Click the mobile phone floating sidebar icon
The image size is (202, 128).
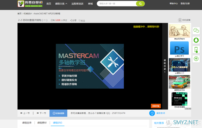(x=196, y=49)
